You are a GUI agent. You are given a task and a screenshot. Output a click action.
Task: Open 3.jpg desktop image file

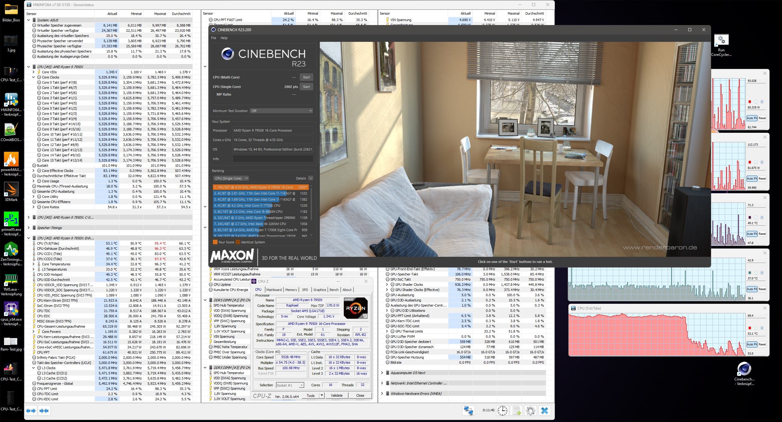tap(11, 43)
